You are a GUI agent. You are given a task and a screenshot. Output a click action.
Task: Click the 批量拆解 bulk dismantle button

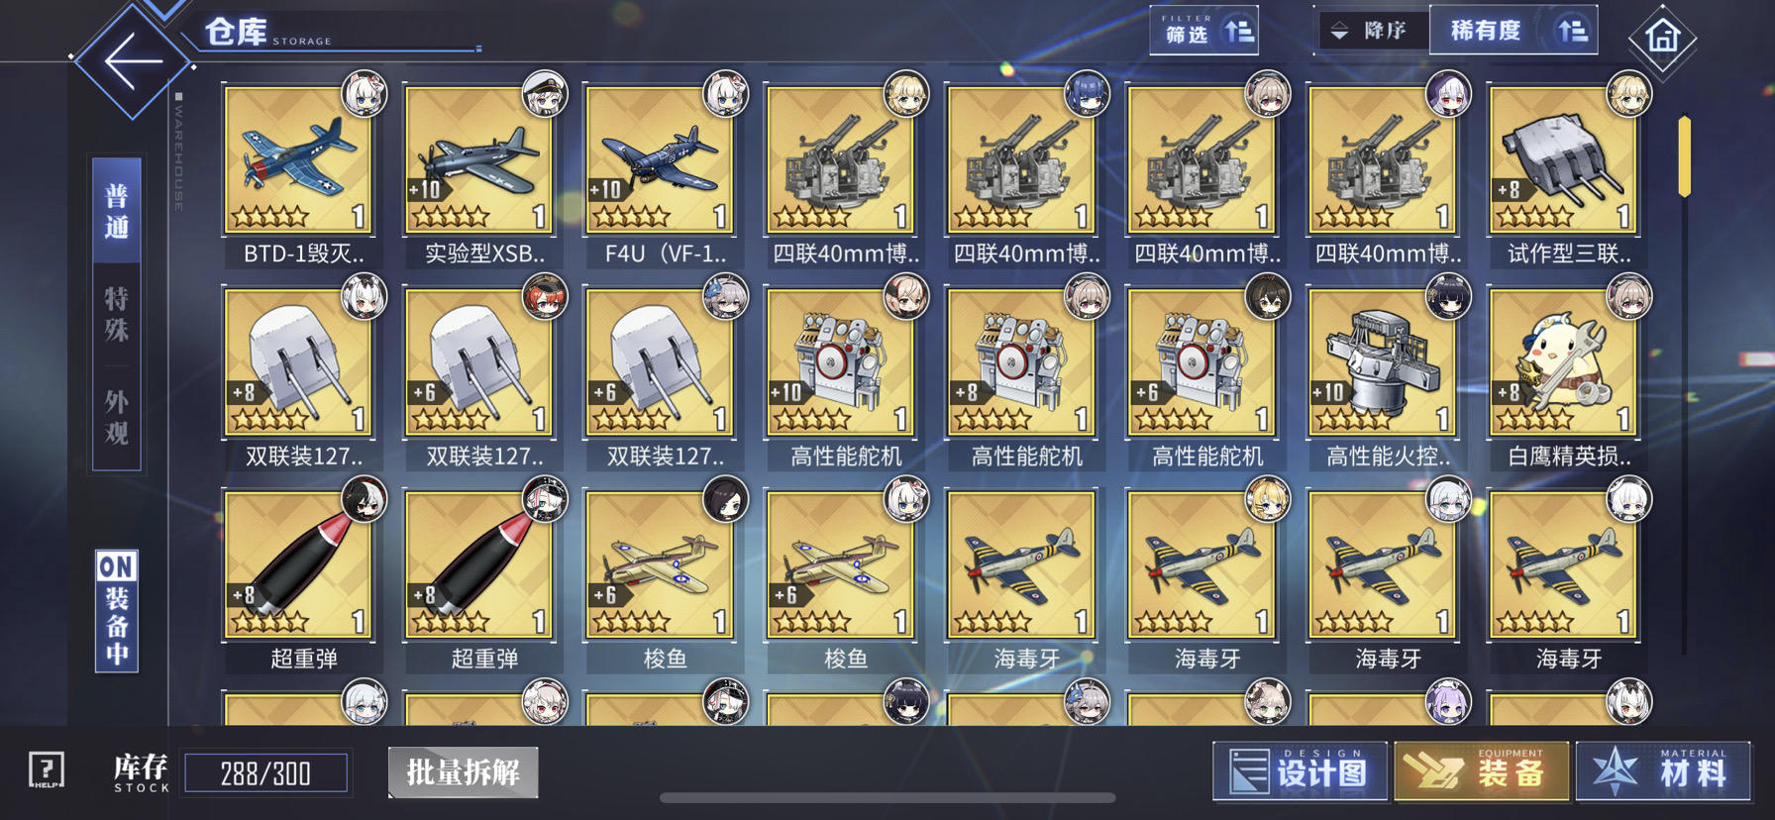click(464, 772)
